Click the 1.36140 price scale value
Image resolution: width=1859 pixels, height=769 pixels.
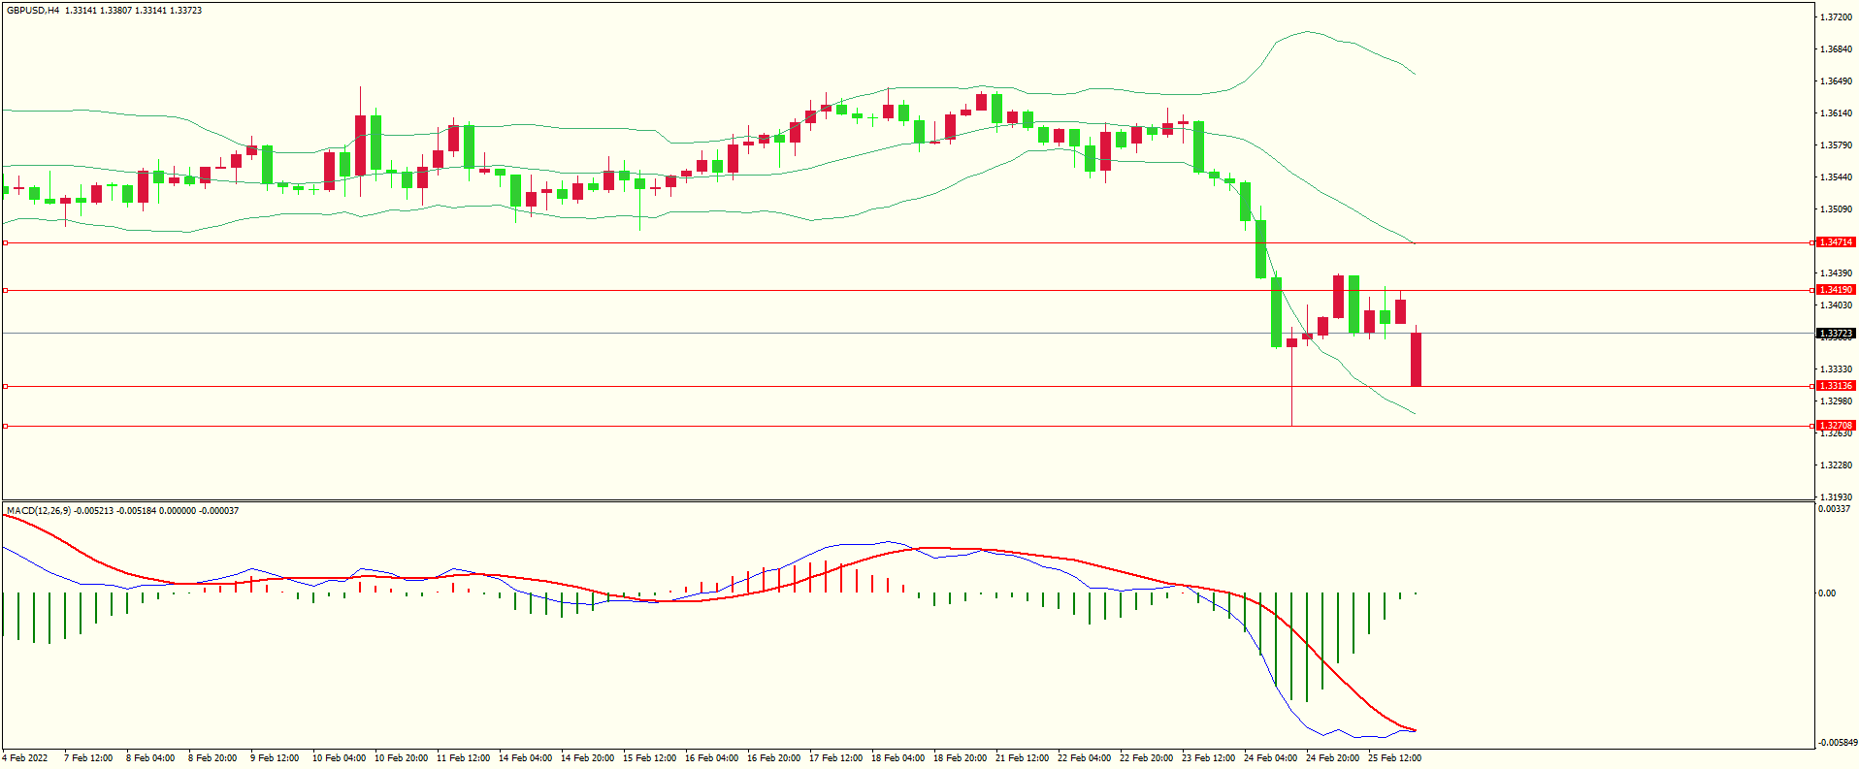pos(1836,113)
